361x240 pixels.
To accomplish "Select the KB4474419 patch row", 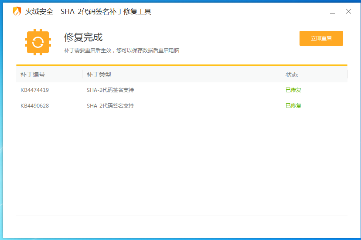I will (x=182, y=90).
